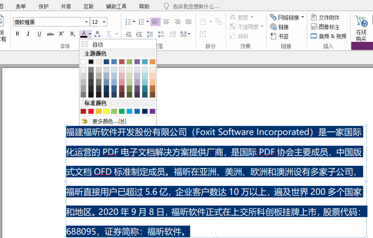Screen dimensions: 373x238
Task: Click the 裁剪 crop tool
Action: point(238,18)
